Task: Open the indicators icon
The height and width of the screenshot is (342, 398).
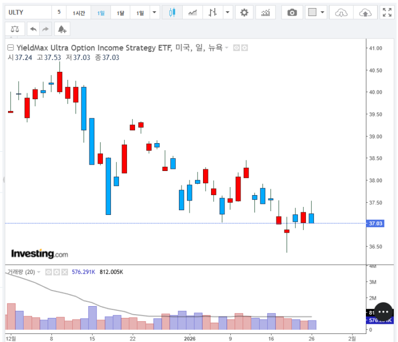Action: [266, 12]
